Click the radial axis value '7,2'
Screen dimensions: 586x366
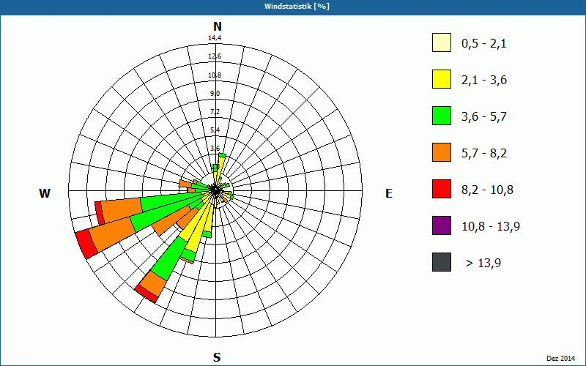[215, 112]
